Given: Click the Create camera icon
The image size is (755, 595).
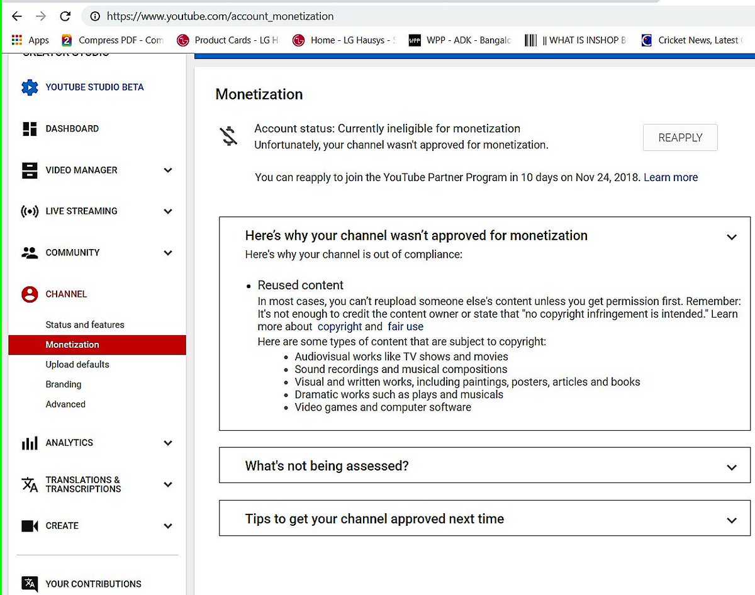Looking at the screenshot, I should [30, 526].
